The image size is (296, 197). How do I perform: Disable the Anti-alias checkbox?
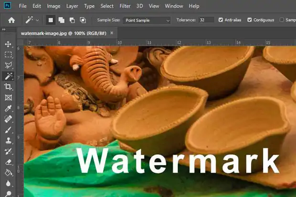tap(221, 20)
